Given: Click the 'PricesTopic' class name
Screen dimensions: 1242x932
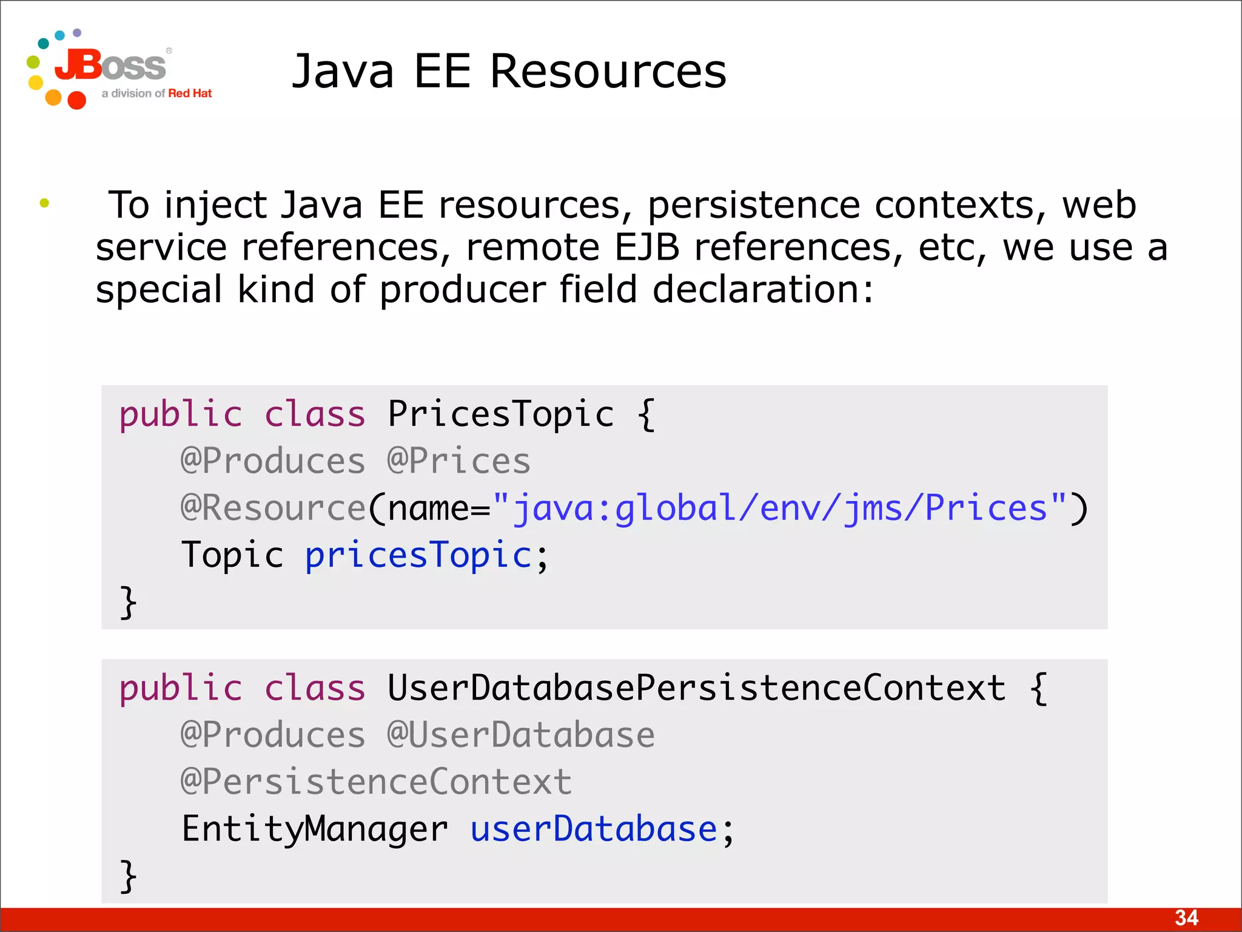Looking at the screenshot, I should coord(500,414).
